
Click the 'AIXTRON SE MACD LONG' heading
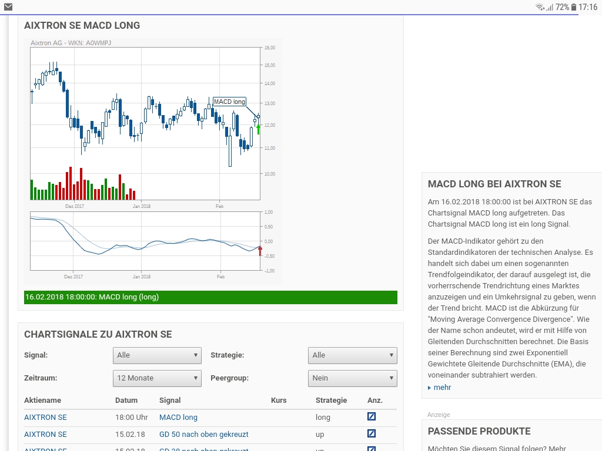tap(82, 25)
